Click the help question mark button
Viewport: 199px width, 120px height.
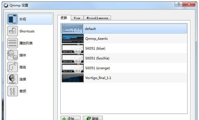point(179,4)
